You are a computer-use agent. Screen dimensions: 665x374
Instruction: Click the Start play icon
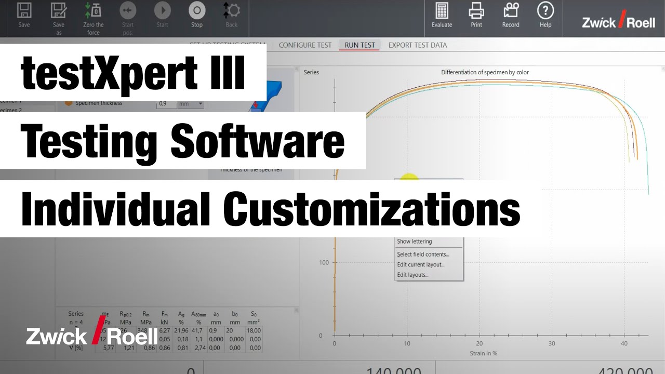click(163, 10)
